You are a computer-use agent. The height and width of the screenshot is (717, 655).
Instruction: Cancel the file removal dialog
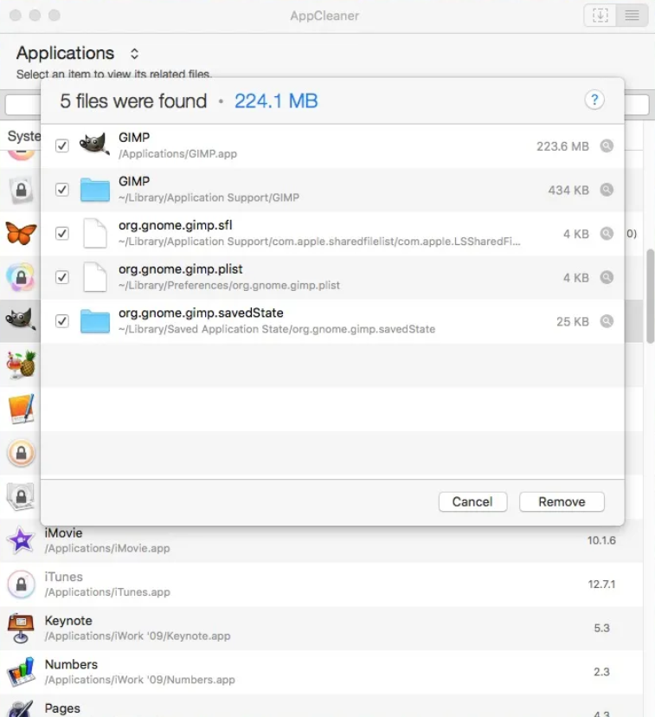click(x=472, y=501)
